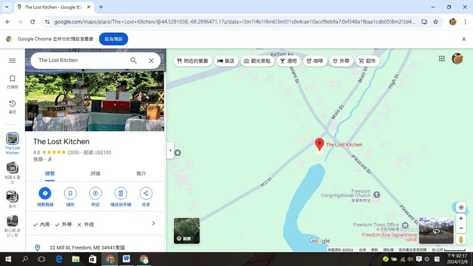Reload the page
This screenshot has height=266, width=473.
tap(33, 22)
